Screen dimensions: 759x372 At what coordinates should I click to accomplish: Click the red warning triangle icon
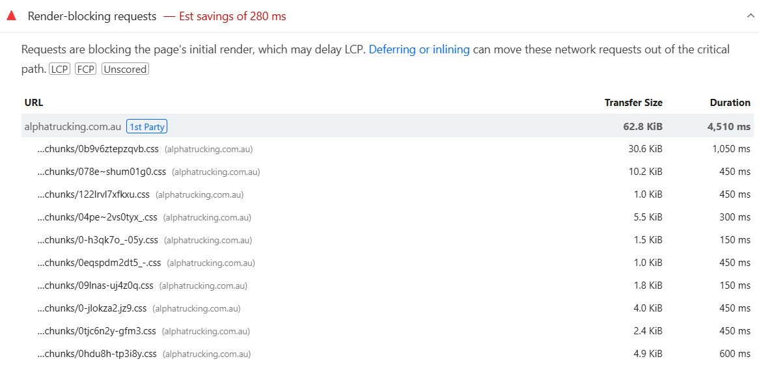coord(11,16)
